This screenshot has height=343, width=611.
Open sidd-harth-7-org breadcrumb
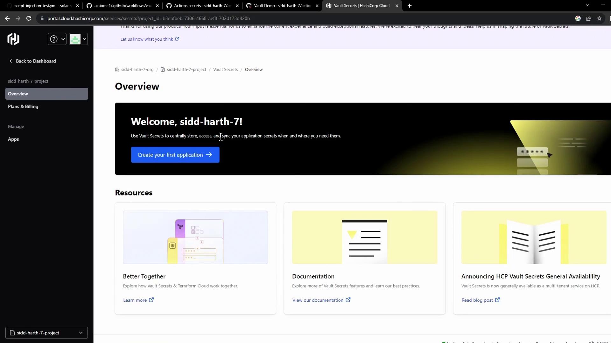[x=137, y=70]
